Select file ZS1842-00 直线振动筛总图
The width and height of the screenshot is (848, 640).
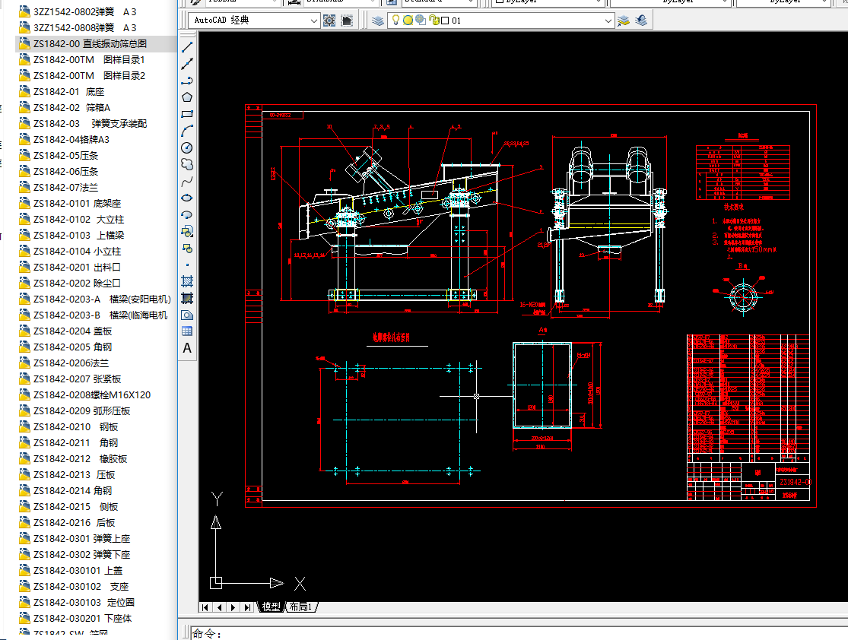pos(90,44)
